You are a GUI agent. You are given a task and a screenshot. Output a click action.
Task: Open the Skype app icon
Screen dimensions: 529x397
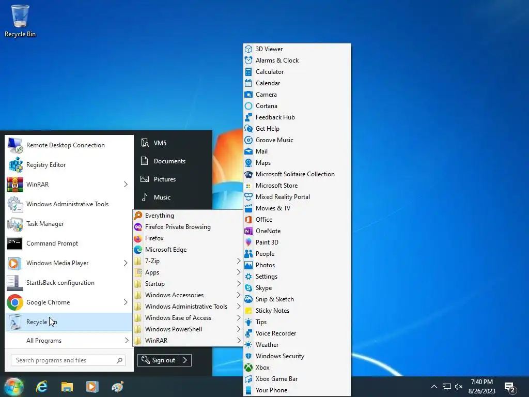coord(248,288)
